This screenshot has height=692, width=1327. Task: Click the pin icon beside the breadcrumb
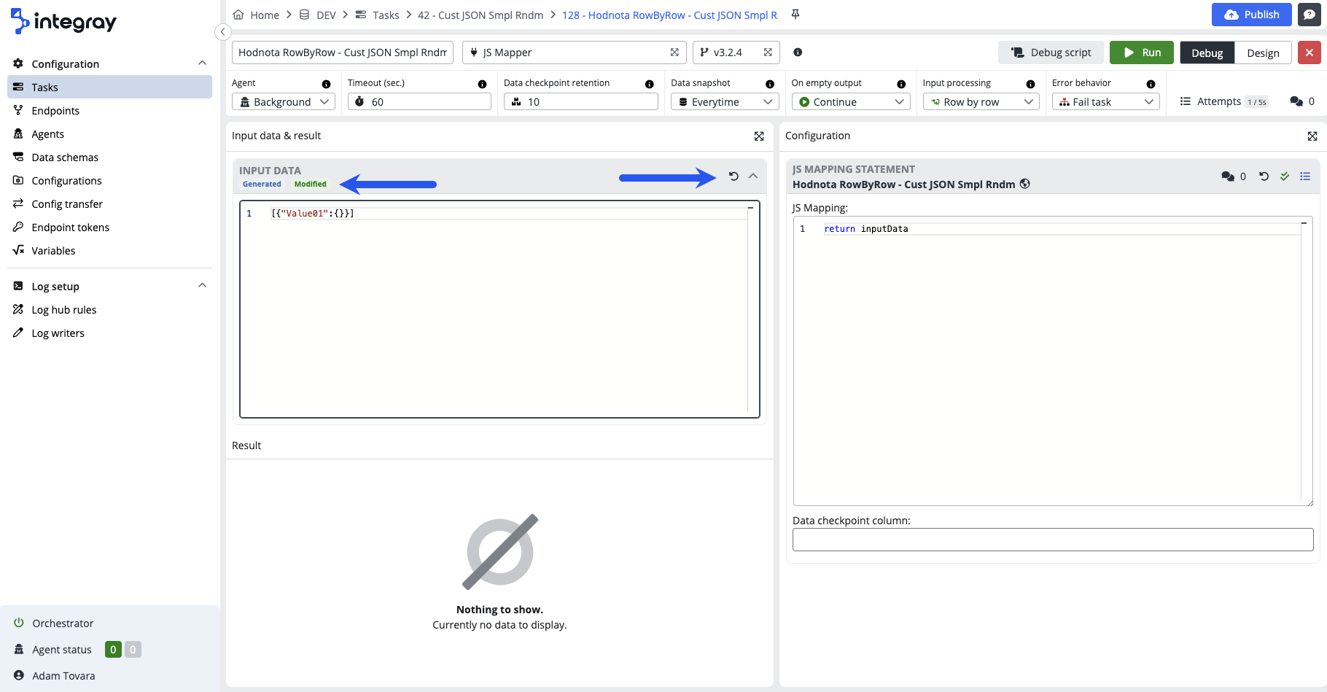click(795, 15)
